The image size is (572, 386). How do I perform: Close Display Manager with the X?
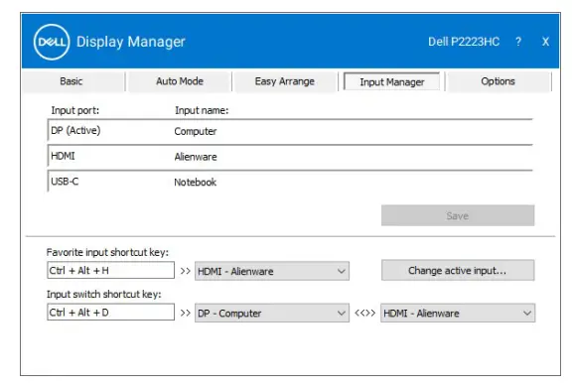coord(545,42)
